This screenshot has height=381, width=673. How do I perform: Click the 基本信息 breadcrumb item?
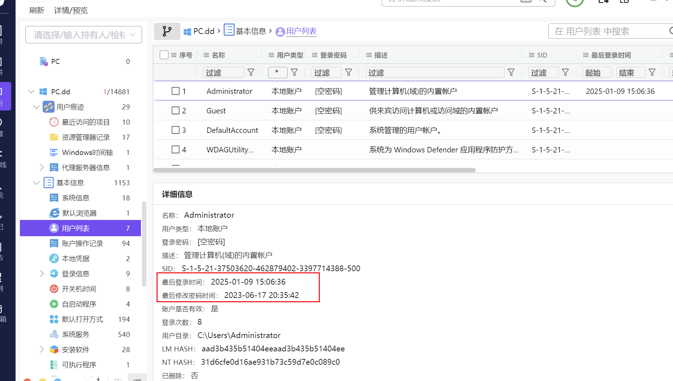pyautogui.click(x=250, y=31)
